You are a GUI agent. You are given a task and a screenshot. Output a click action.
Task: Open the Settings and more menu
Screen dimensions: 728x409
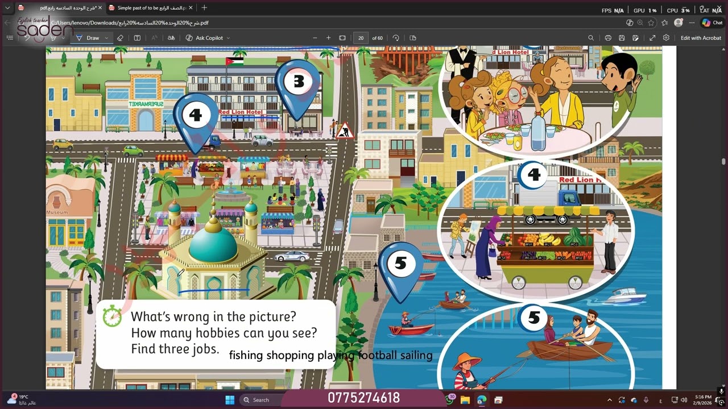692,23
